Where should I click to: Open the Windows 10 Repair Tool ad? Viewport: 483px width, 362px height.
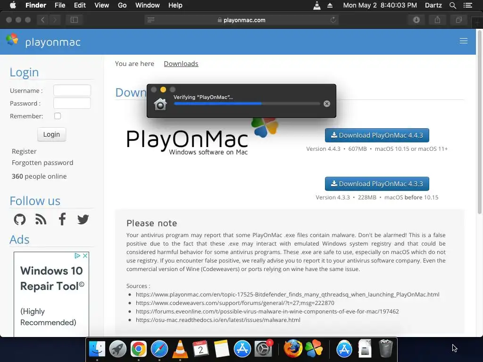pyautogui.click(x=51, y=294)
